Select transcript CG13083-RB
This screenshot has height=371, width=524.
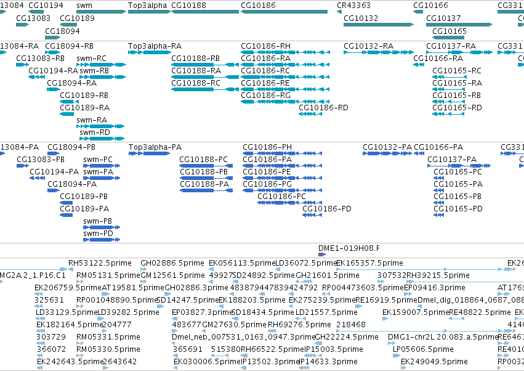coord(22,65)
